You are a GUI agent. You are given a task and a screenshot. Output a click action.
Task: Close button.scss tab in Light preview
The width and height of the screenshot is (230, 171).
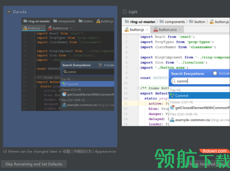click(180, 30)
